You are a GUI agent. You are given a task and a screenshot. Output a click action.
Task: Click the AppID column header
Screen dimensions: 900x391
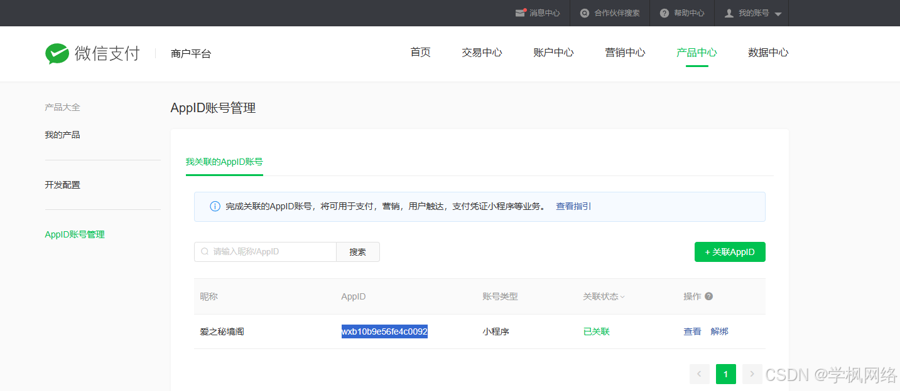(x=354, y=296)
